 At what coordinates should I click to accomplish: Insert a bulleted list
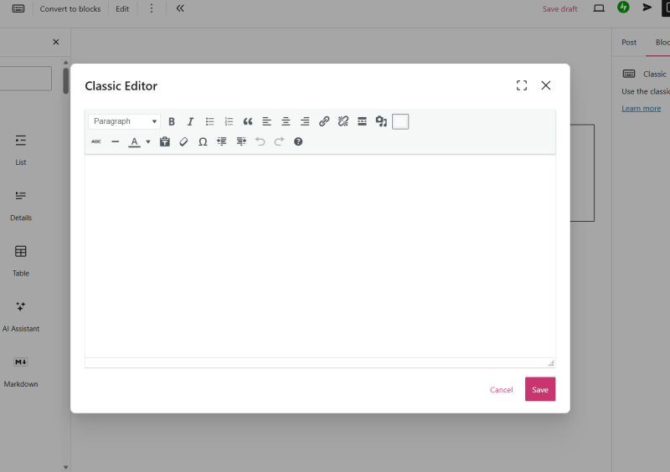coord(209,121)
